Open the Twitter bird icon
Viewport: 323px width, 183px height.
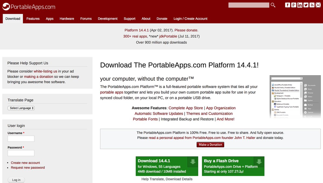pyautogui.click(x=306, y=5)
